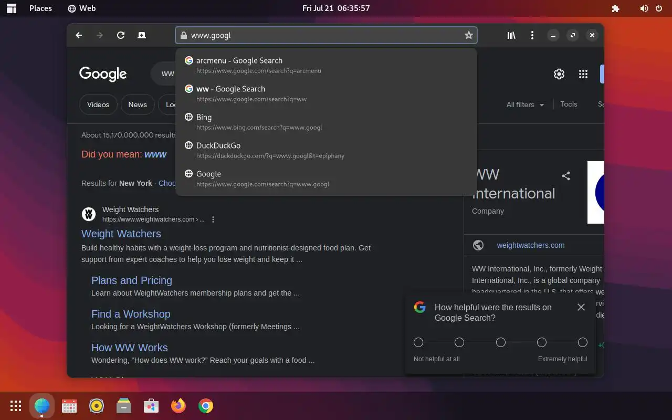Open the 'Find a Workshop' link
Screen dimensions: 672x420
pyautogui.click(x=131, y=314)
